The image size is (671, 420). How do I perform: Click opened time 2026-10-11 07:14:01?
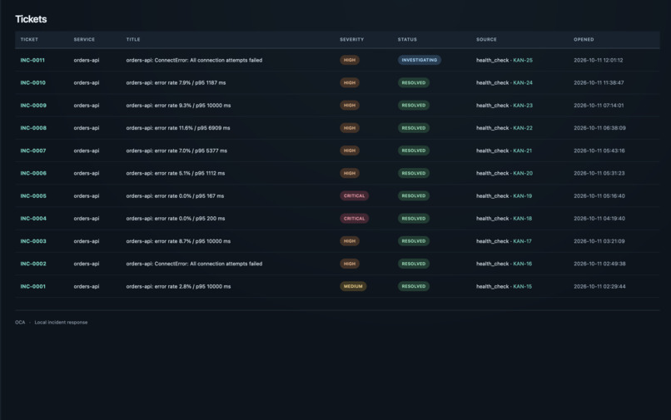(599, 106)
